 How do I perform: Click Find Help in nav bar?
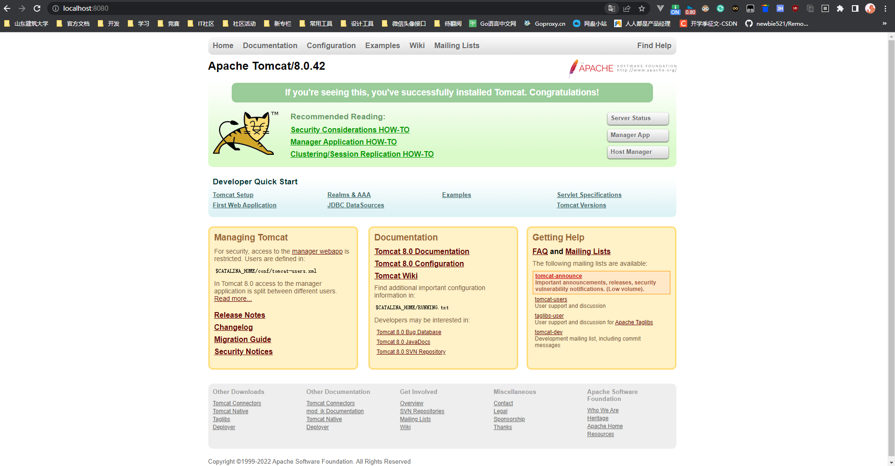click(x=654, y=45)
